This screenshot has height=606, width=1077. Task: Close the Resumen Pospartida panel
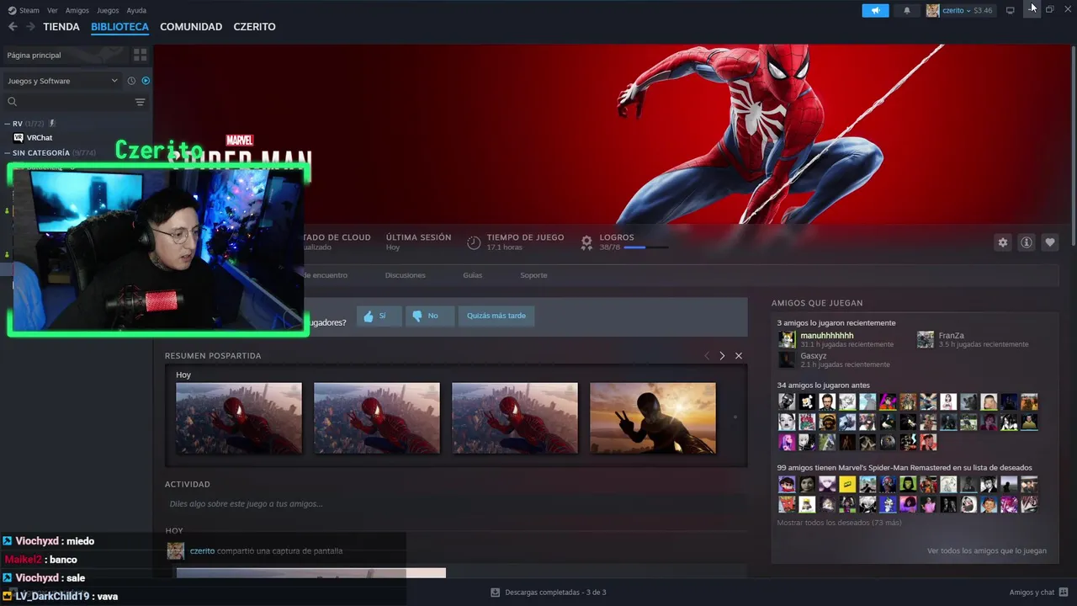(x=739, y=356)
